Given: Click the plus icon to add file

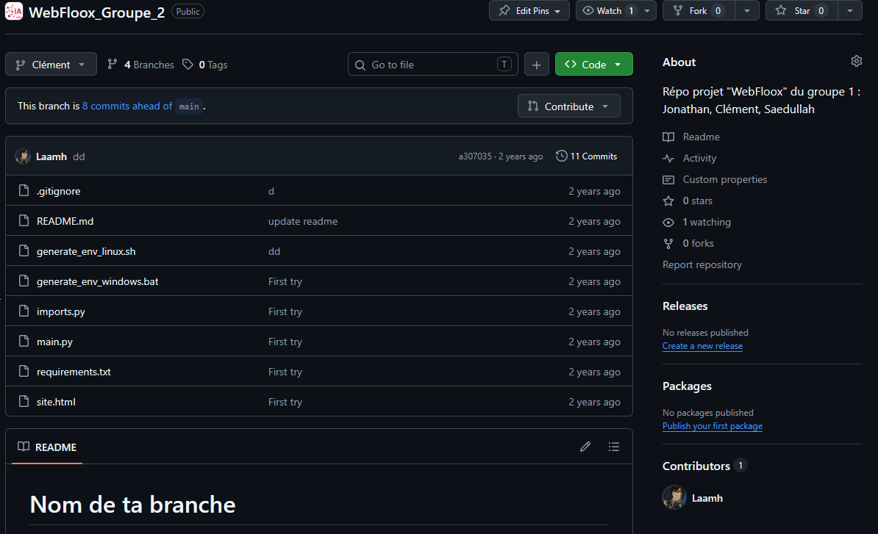Looking at the screenshot, I should pyautogui.click(x=536, y=65).
